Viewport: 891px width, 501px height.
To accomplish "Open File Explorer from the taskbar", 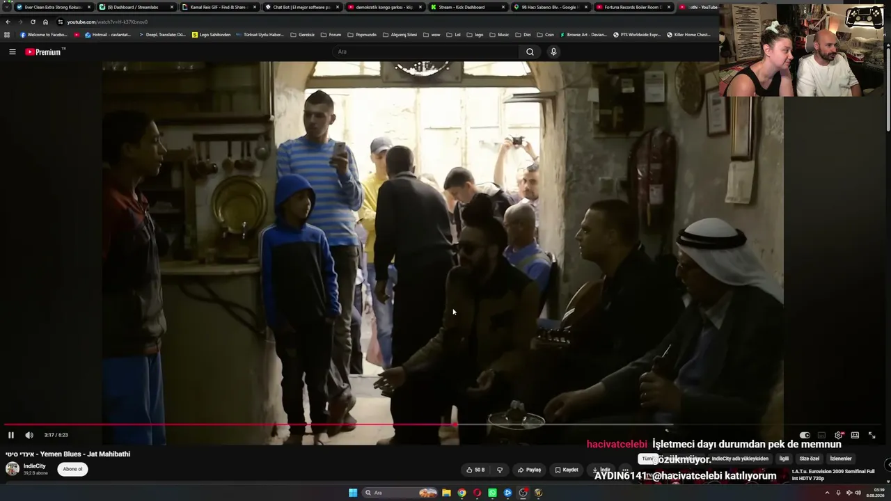I will click(x=446, y=493).
